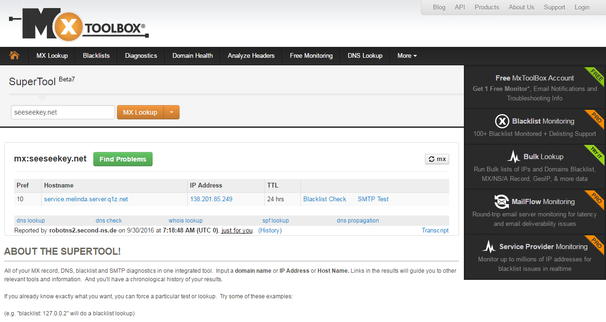Open the MX Lookup dropdown arrow

(172, 112)
